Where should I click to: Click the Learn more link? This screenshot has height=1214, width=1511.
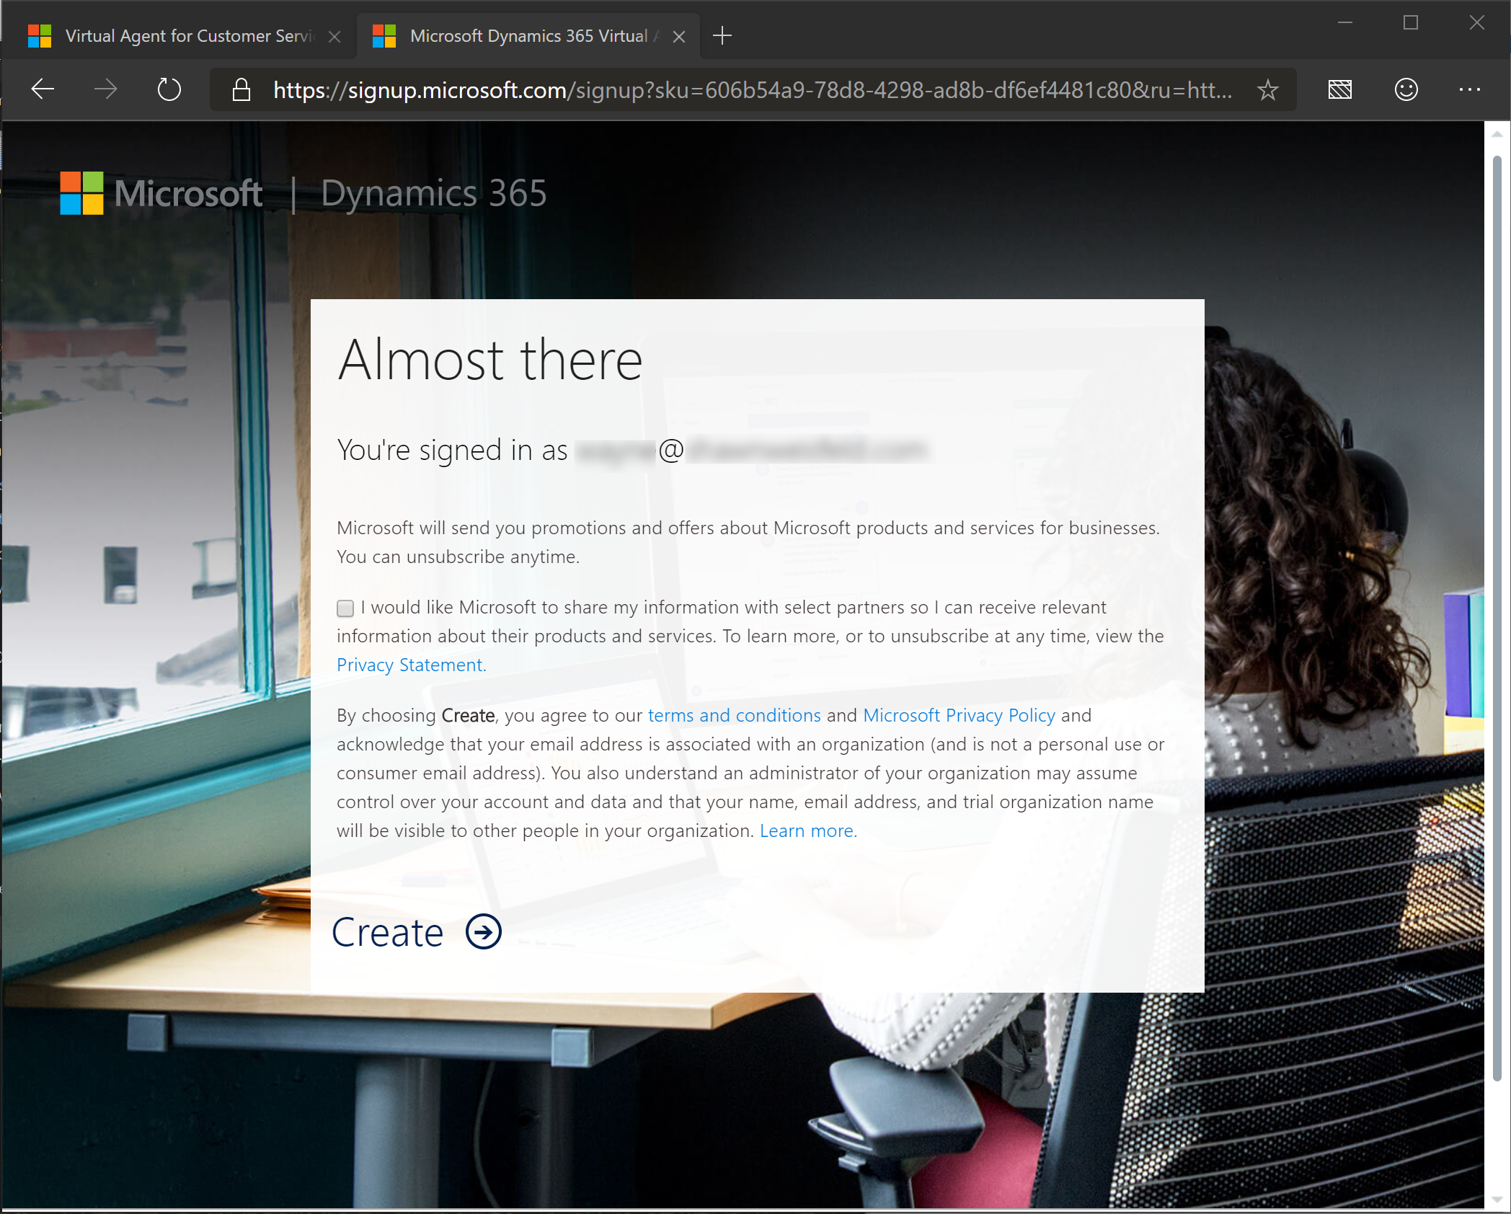click(x=807, y=830)
